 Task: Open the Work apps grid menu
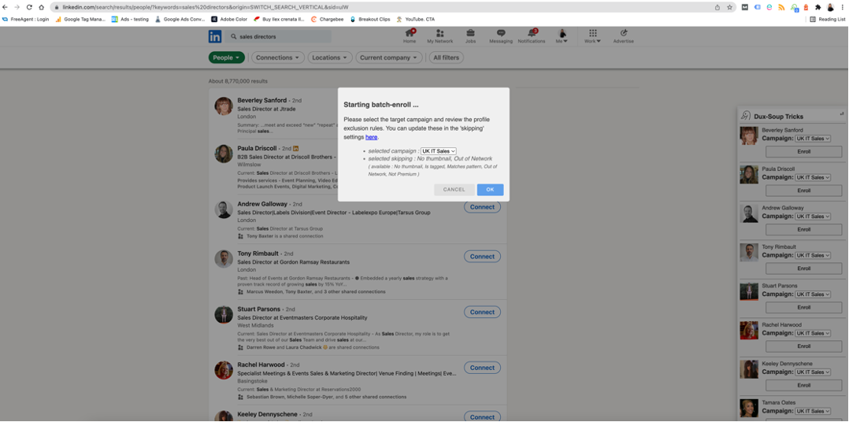592,36
